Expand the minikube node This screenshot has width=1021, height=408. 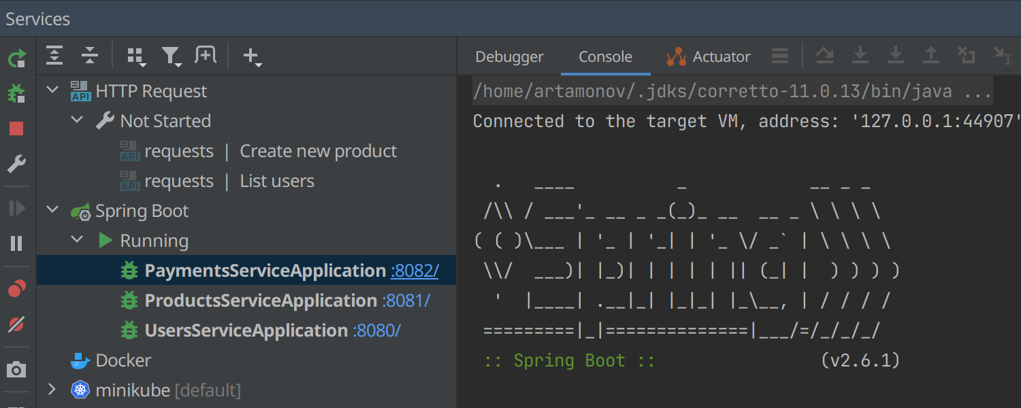[x=52, y=390]
